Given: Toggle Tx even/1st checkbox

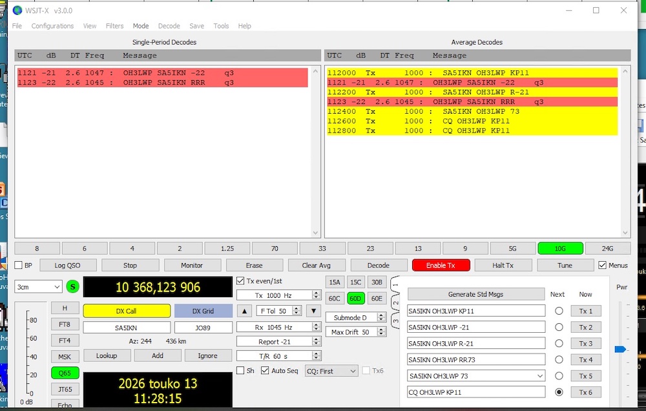Looking at the screenshot, I should point(240,280).
